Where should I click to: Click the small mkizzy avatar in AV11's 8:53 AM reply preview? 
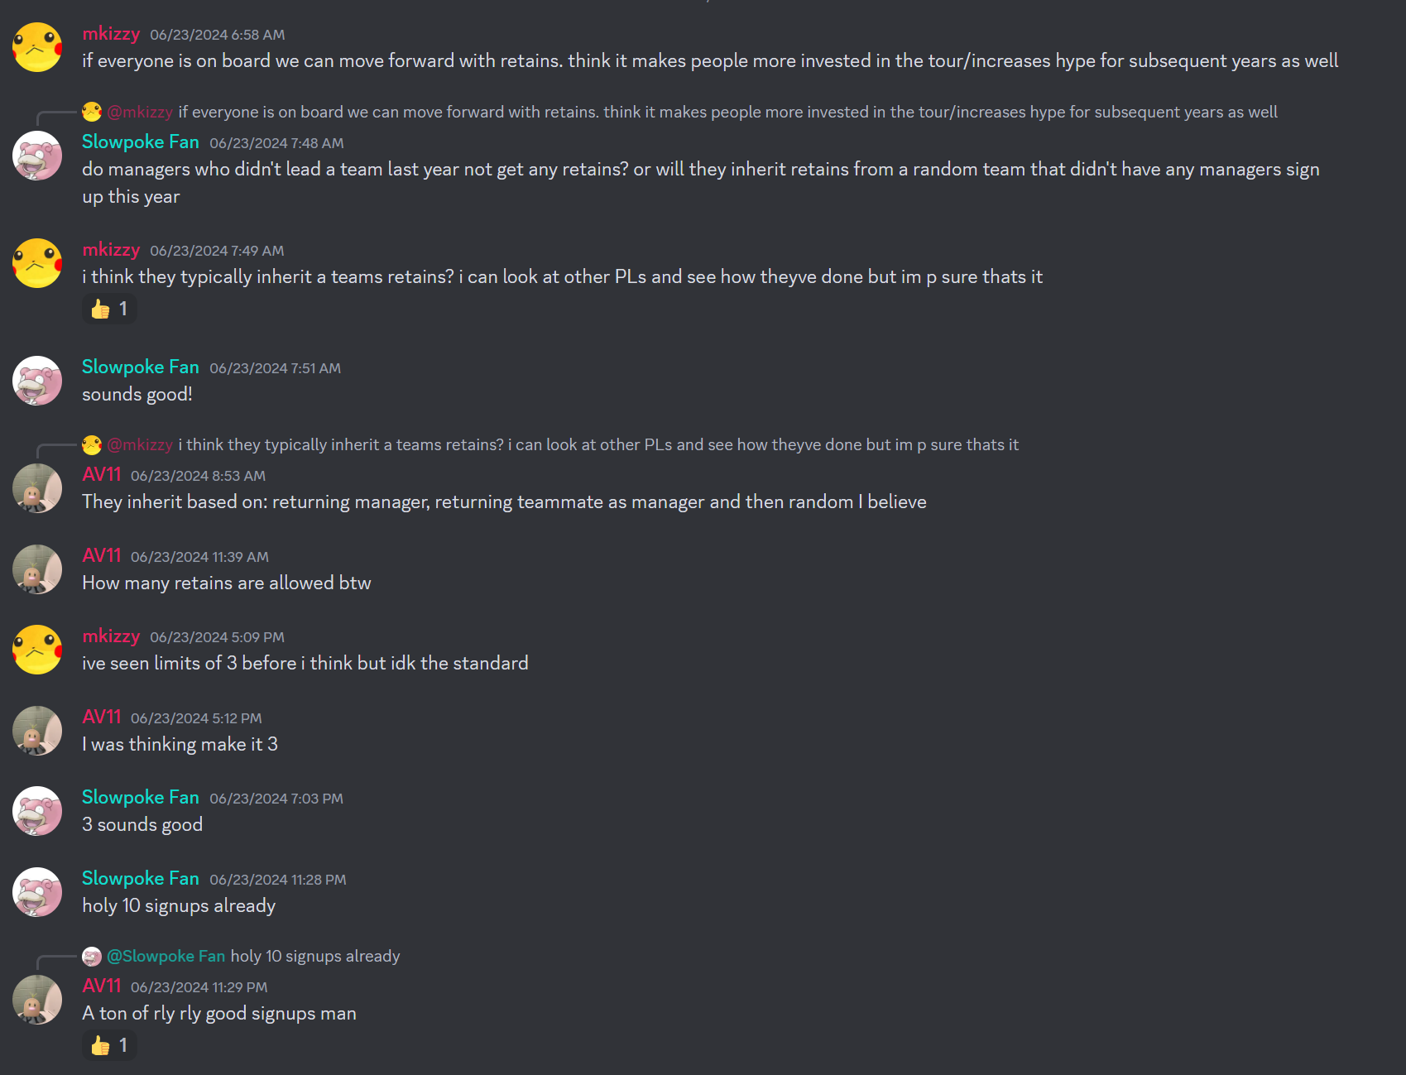[x=92, y=445]
